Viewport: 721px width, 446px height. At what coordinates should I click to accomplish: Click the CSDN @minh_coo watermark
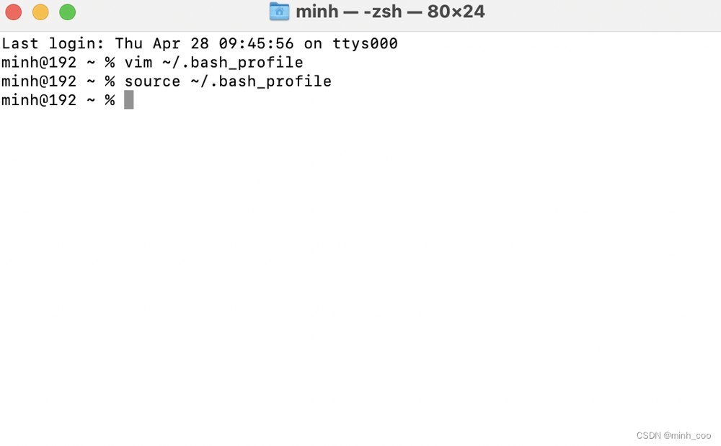click(673, 435)
